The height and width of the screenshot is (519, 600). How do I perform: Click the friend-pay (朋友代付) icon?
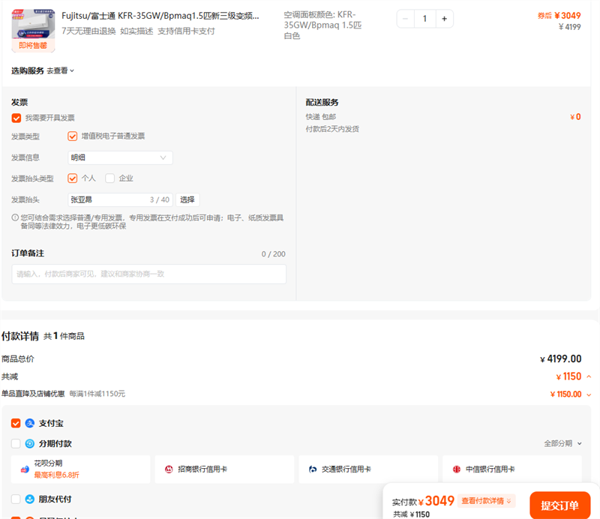tap(30, 499)
